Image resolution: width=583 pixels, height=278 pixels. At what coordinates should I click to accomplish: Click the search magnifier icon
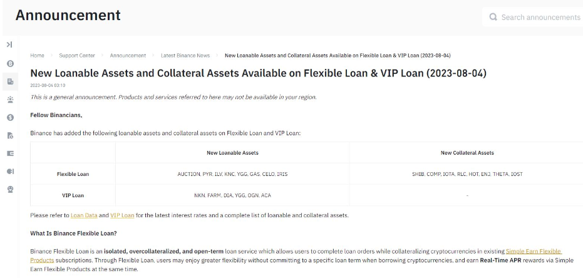pos(493,18)
